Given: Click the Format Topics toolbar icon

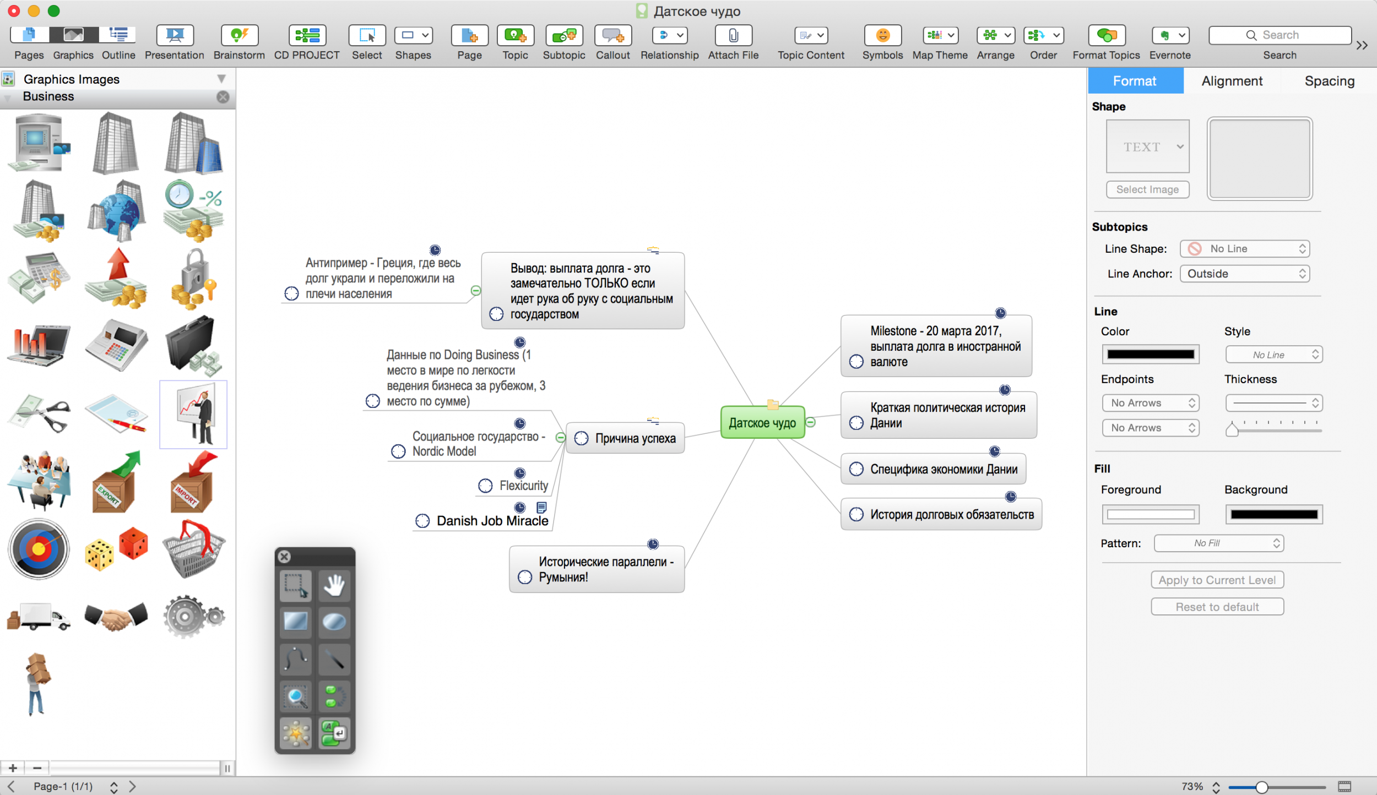Looking at the screenshot, I should 1106,36.
